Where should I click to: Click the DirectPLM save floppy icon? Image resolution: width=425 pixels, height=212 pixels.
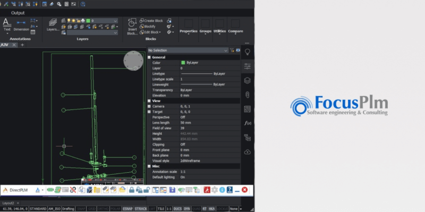coord(172,190)
